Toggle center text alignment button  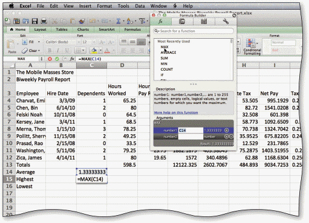point(132,50)
